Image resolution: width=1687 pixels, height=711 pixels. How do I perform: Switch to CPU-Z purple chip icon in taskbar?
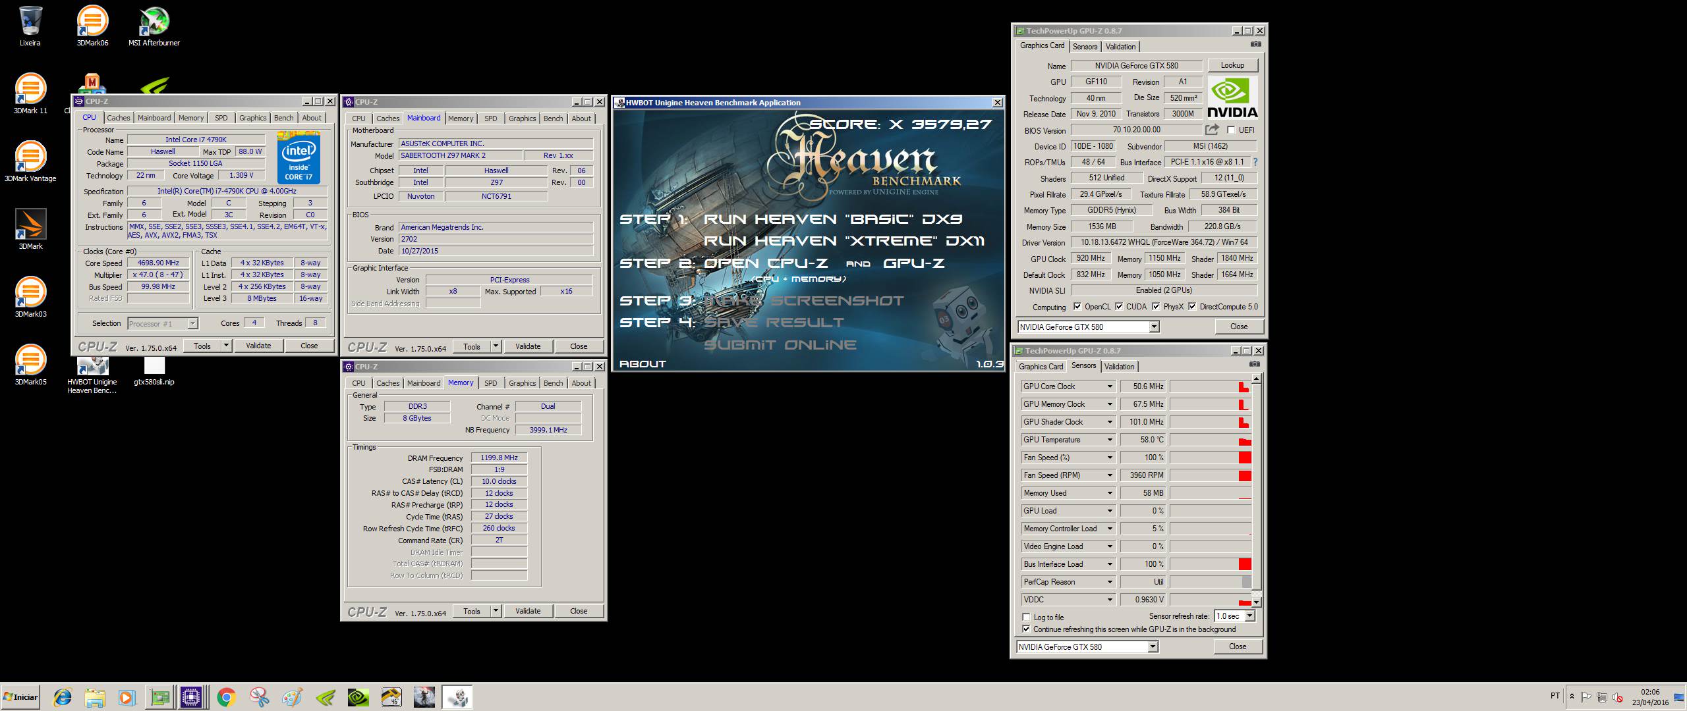point(192,697)
